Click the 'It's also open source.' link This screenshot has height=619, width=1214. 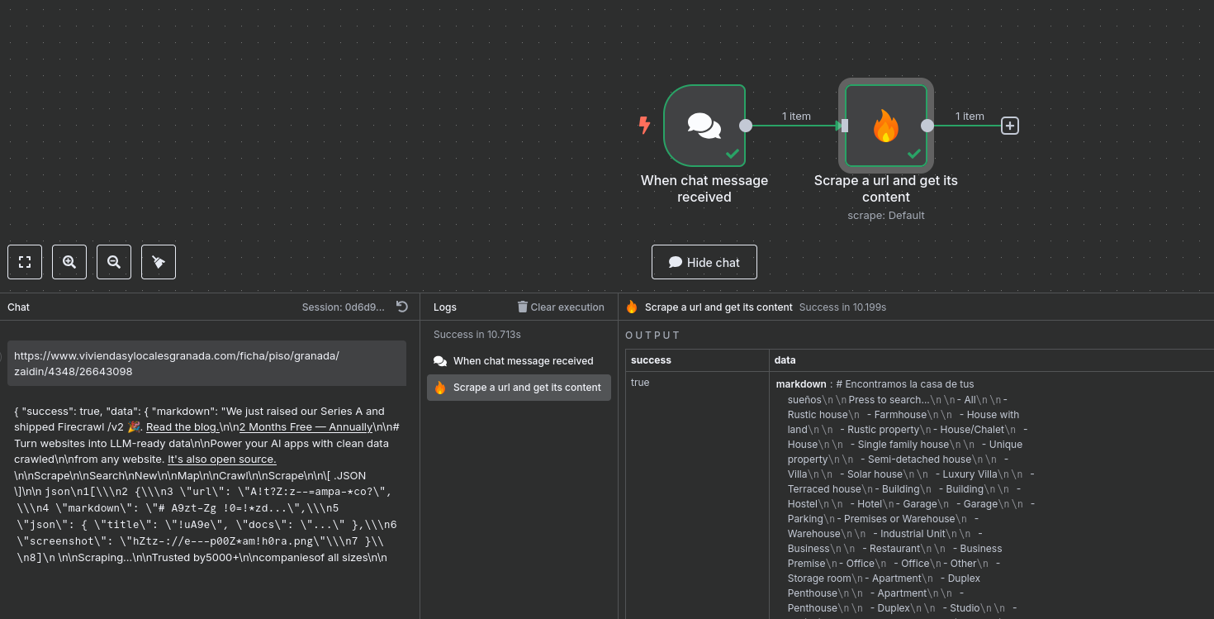221,459
